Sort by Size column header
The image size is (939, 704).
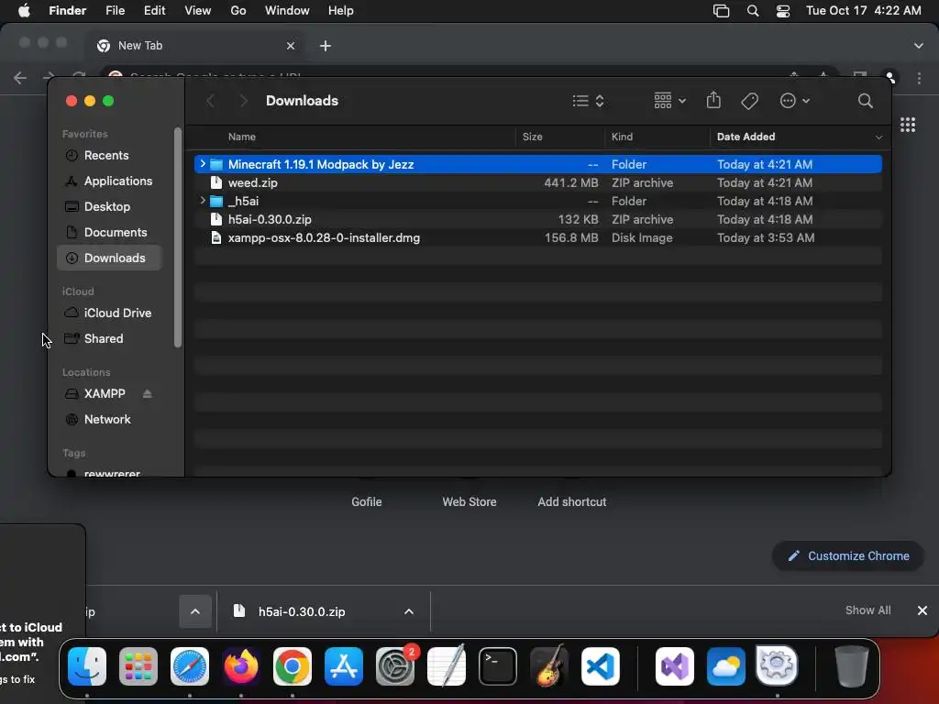coord(533,137)
